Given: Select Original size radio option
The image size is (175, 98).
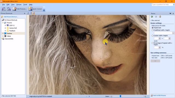Looking at the screenshot, I should click(153, 28).
